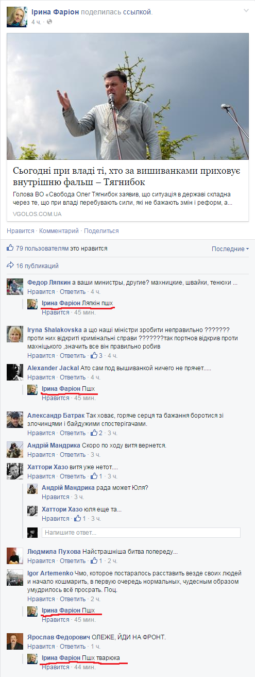This screenshot has height=677, width=255.
Task: Click the like count icon under Александр Батрак's comment
Action: click(x=94, y=433)
